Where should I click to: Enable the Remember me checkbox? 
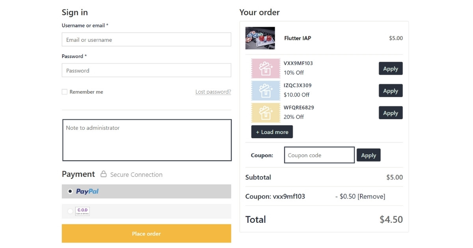pos(64,91)
